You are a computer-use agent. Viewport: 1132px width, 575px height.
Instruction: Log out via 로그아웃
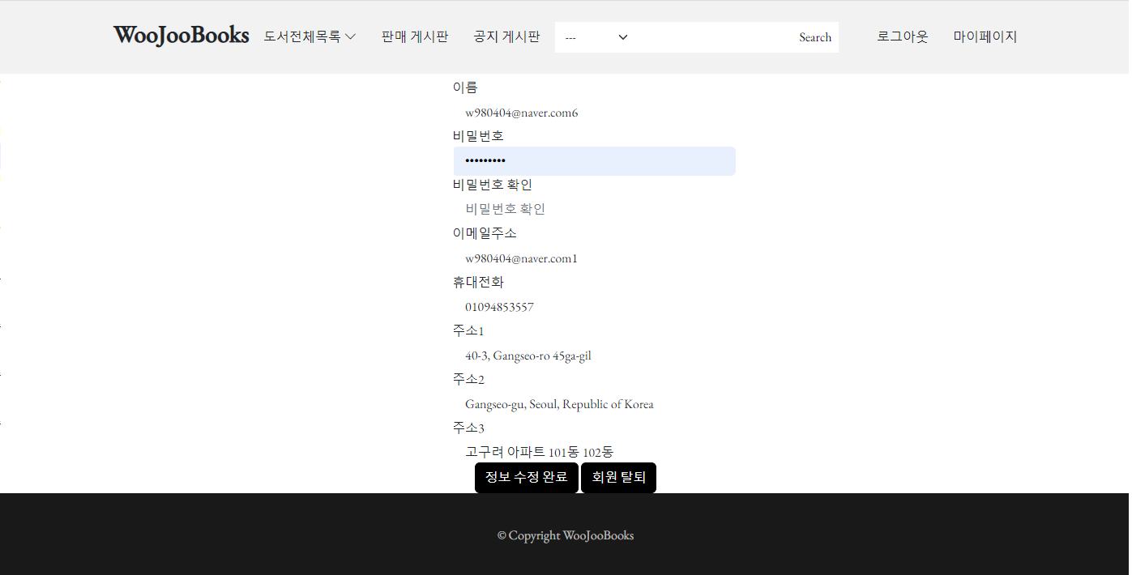tap(902, 36)
